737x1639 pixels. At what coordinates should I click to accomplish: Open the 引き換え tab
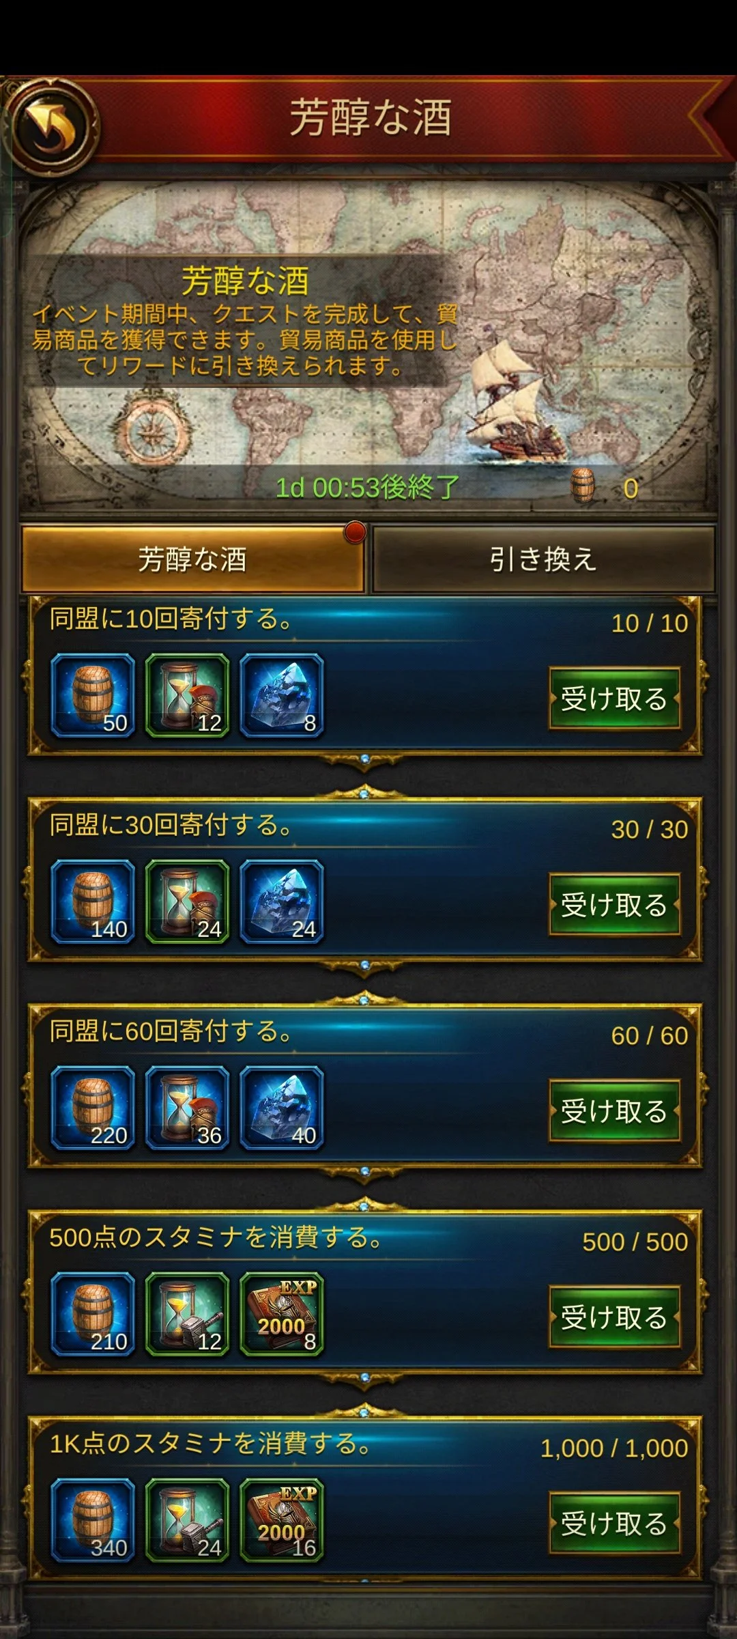tap(543, 559)
